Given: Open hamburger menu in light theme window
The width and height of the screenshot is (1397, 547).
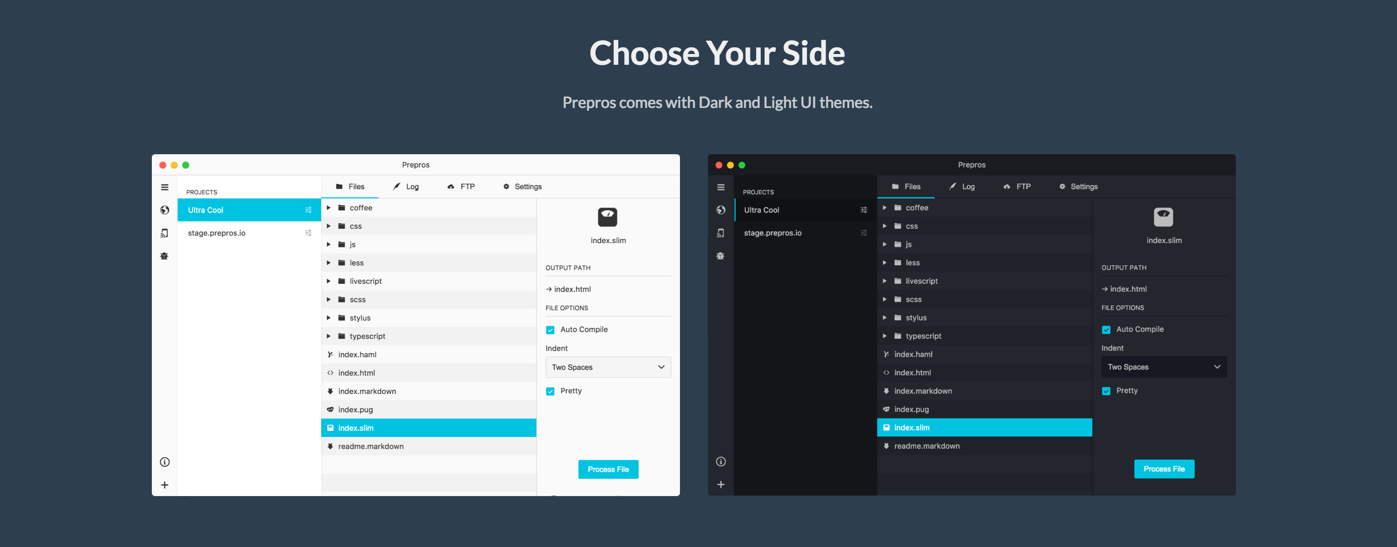Looking at the screenshot, I should click(165, 187).
